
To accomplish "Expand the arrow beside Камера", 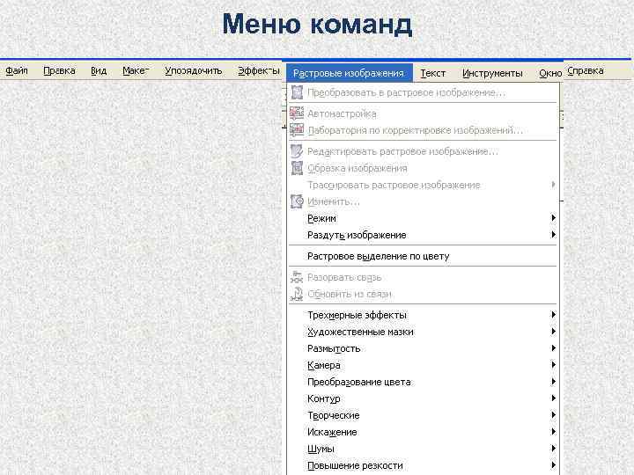I will [553, 365].
